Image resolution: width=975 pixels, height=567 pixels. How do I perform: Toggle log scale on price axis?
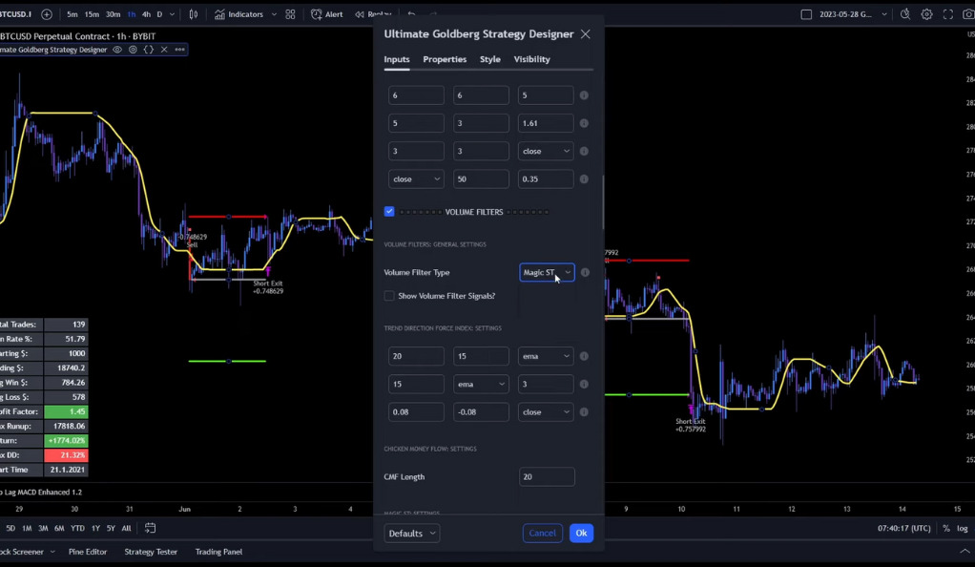[x=962, y=528]
